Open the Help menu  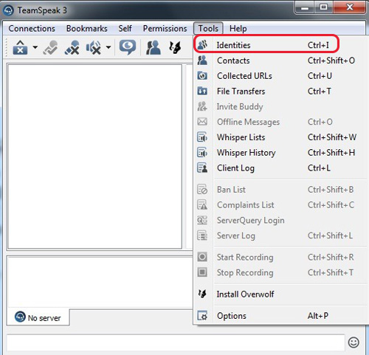[238, 29]
